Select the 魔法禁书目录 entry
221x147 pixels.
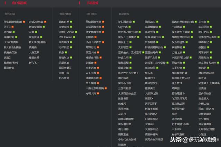coord(180,73)
